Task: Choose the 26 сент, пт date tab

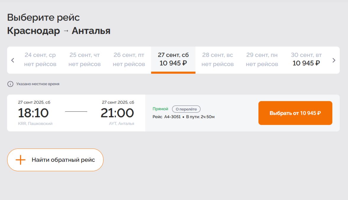Action: click(129, 60)
